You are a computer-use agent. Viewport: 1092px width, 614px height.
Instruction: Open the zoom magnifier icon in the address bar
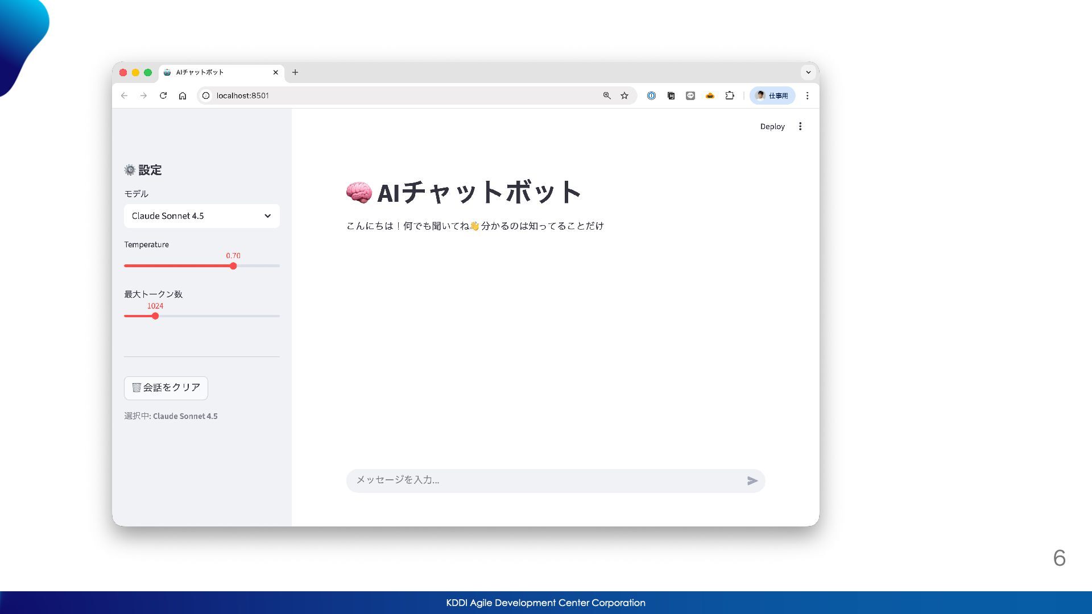tap(607, 96)
